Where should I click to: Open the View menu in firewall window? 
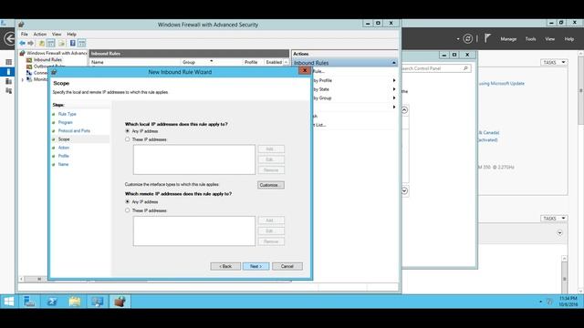coord(57,35)
